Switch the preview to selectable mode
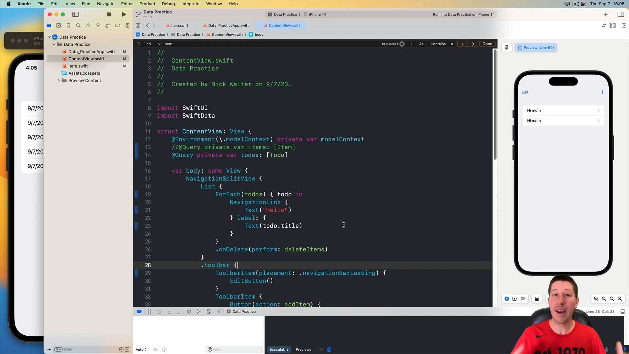Image resolution: width=629 pixels, height=354 pixels. pyautogui.click(x=515, y=299)
